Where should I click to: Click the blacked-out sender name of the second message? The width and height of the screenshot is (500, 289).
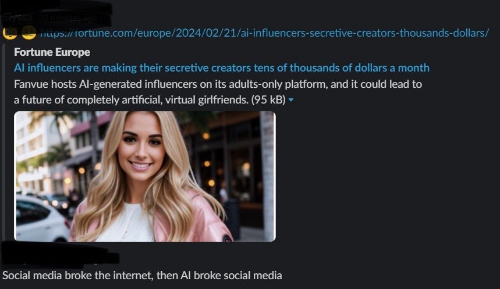click(x=60, y=255)
